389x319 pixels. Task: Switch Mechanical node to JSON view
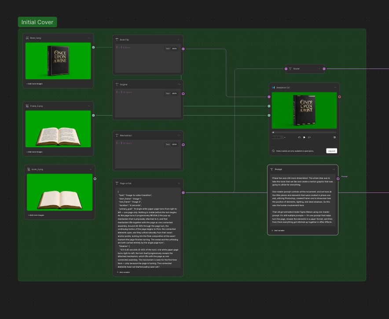click(x=174, y=145)
